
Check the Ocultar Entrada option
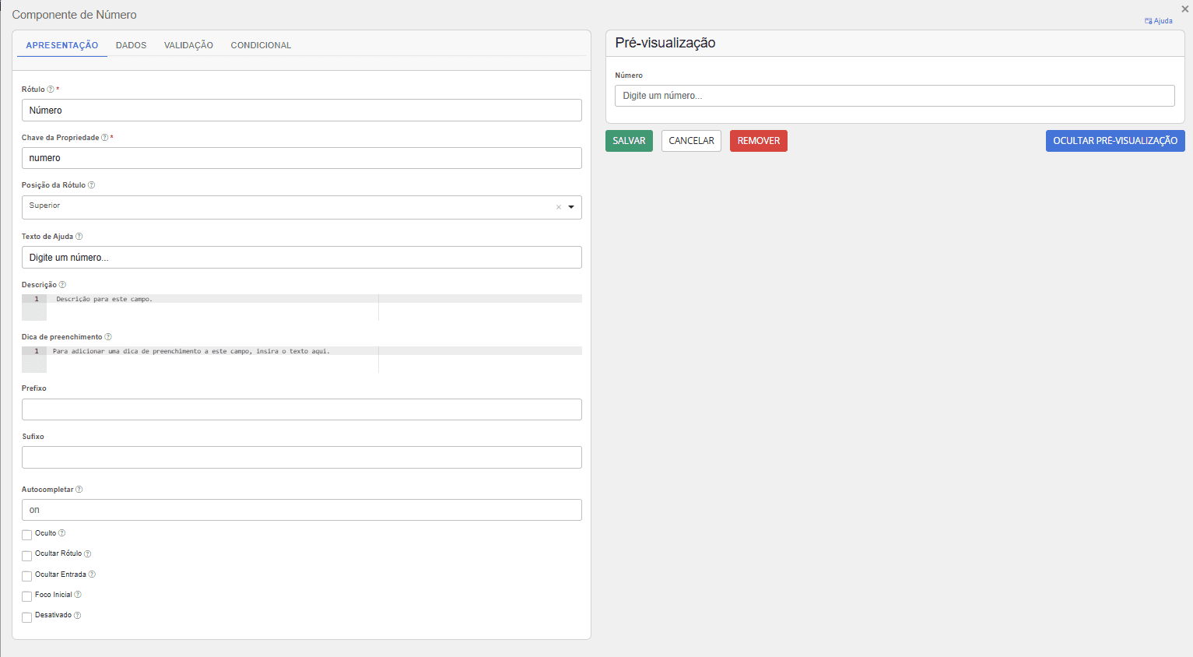tap(26, 576)
